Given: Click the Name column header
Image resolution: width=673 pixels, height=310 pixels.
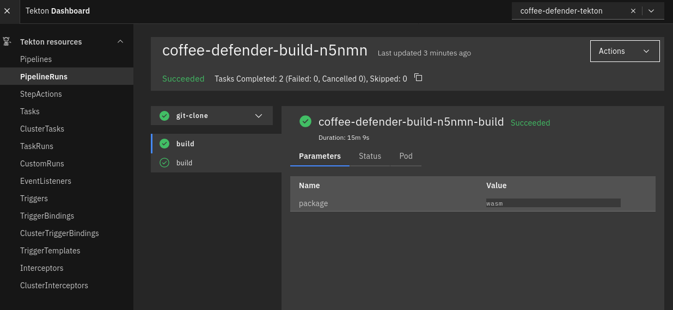Looking at the screenshot, I should 309,185.
